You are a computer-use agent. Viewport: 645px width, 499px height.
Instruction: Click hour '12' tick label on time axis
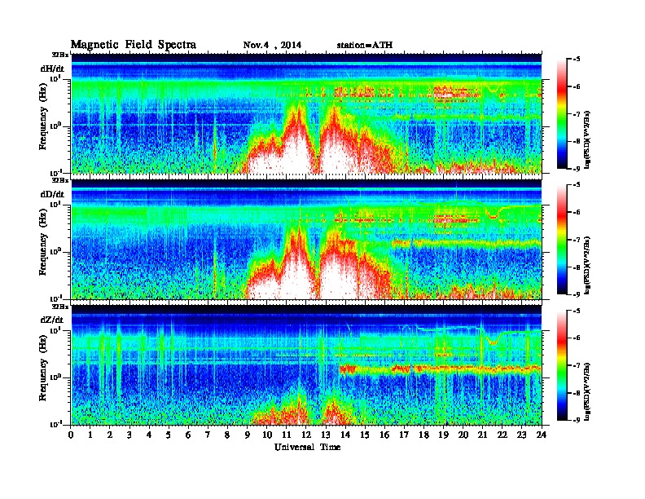pyautogui.click(x=305, y=435)
